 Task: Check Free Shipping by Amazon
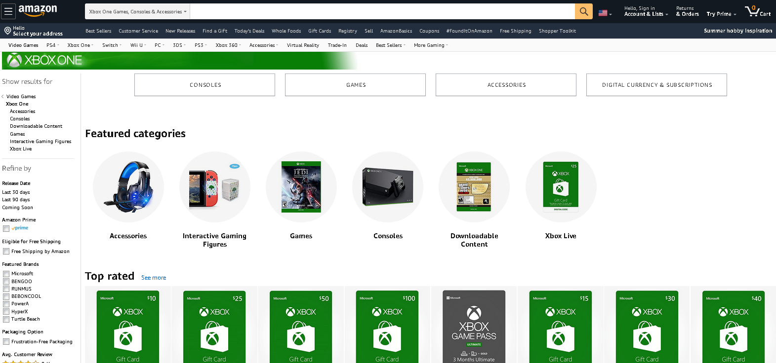[x=6, y=252]
